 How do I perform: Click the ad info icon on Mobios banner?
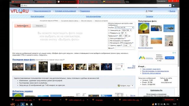coord(173,53)
